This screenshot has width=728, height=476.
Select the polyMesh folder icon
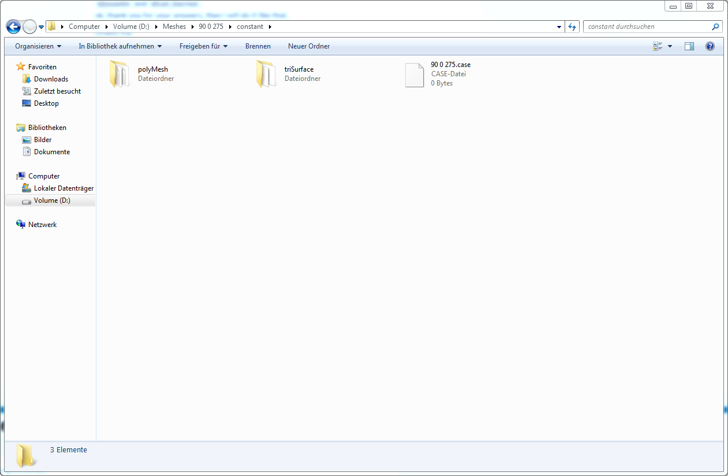coord(121,74)
